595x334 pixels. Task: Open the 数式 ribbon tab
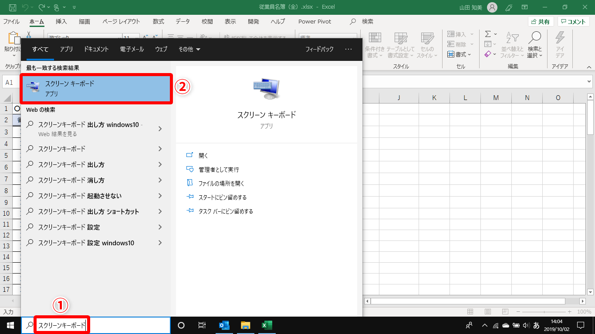[159, 21]
